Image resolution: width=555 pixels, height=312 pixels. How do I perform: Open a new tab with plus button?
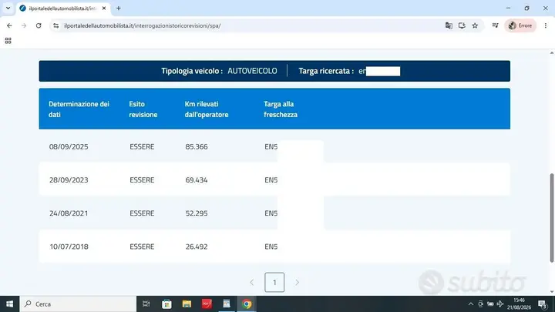[119, 8]
